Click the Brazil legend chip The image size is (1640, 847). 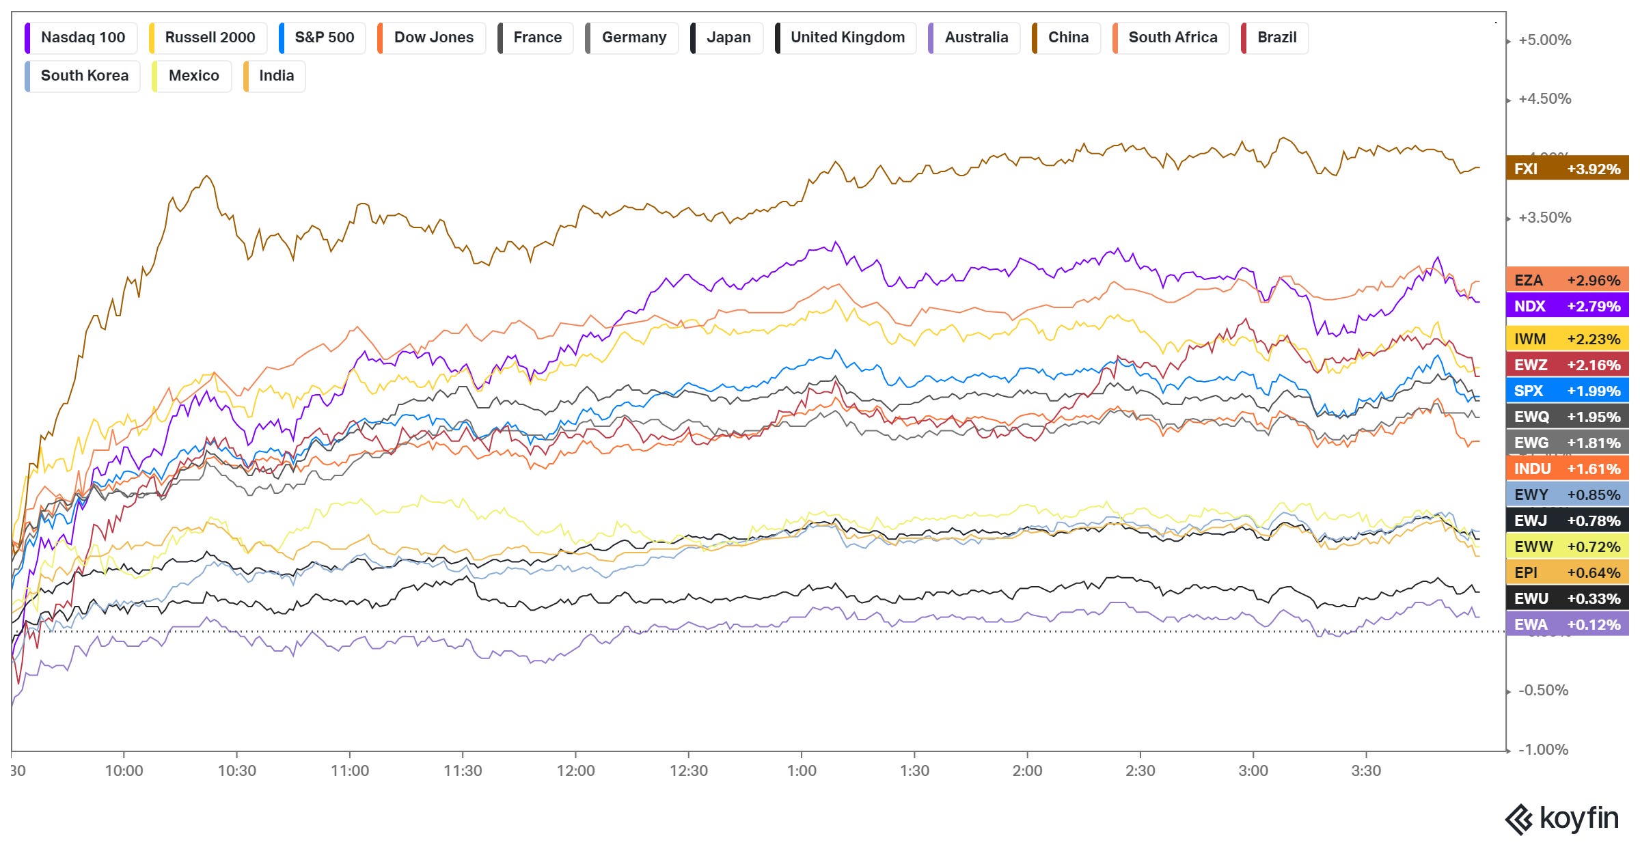[1274, 38]
